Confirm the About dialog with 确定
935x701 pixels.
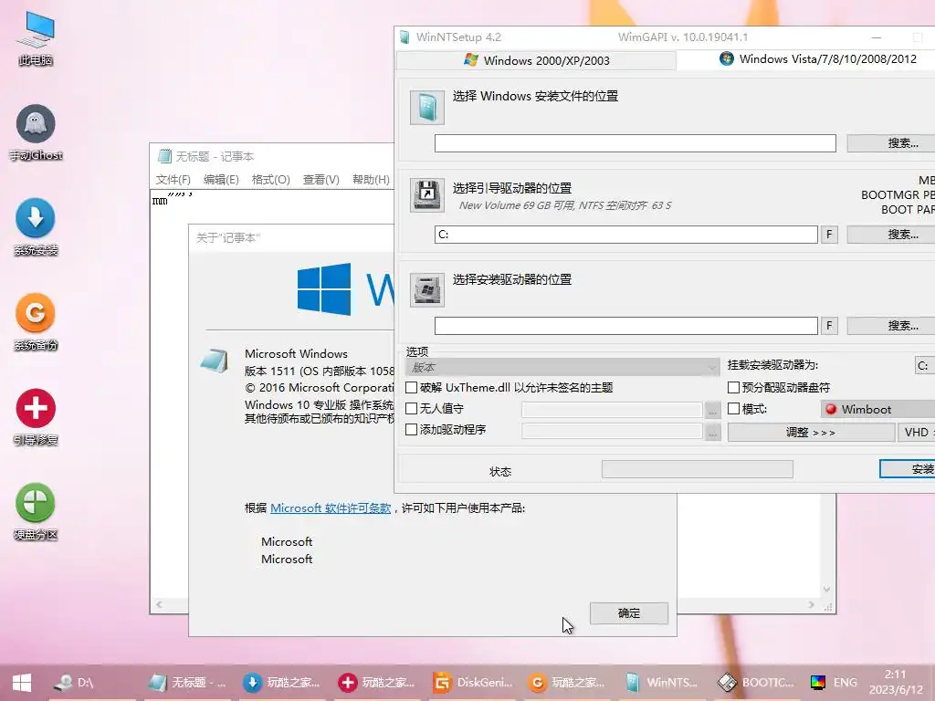[x=628, y=612]
